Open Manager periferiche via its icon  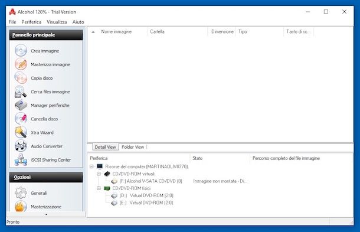21,105
